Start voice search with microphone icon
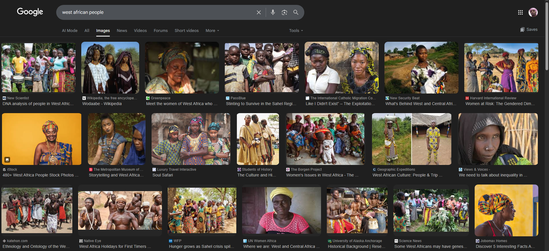The image size is (549, 251). point(273,12)
